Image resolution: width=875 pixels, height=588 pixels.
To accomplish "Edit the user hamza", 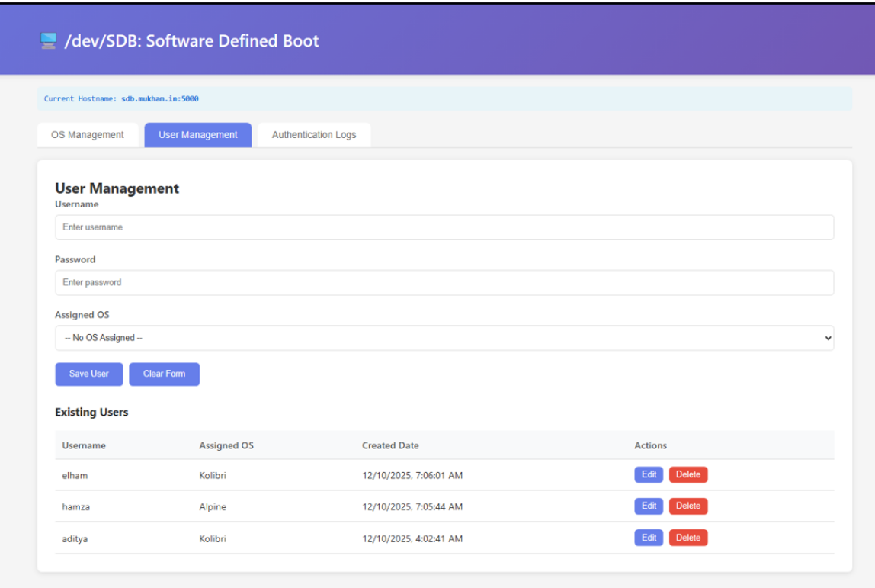I will 649,506.
